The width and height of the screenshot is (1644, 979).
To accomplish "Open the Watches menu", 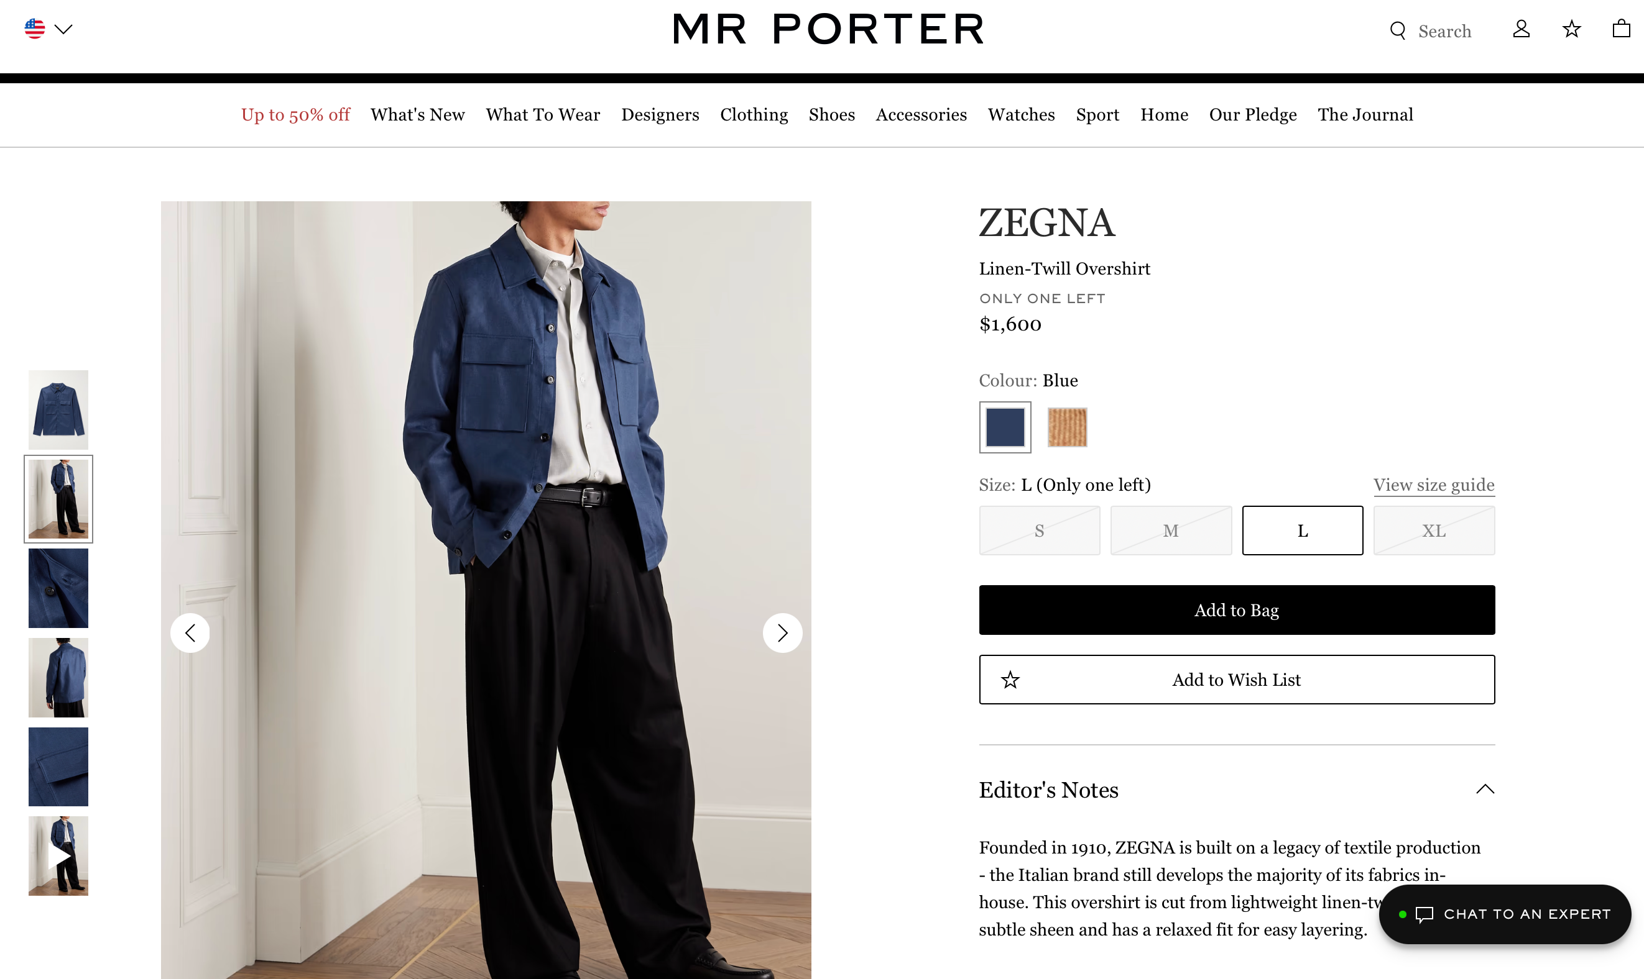I will click(1021, 114).
